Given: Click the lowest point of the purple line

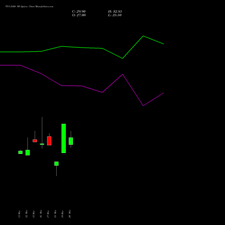Looking at the screenshot, I should point(143,106).
